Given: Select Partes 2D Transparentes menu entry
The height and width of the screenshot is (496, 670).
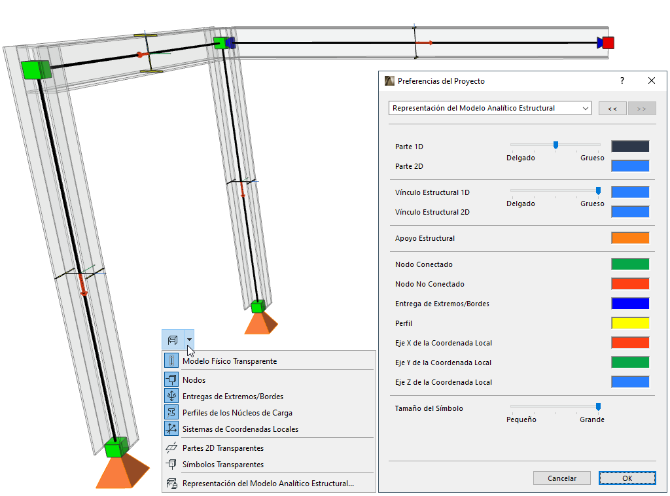Looking at the screenshot, I should click(269, 448).
